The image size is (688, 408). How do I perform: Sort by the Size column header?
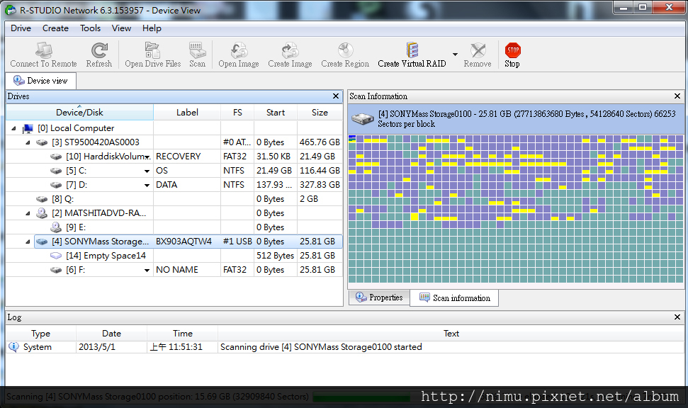(320, 113)
